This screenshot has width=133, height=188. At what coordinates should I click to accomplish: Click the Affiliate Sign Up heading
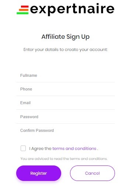coord(66,37)
